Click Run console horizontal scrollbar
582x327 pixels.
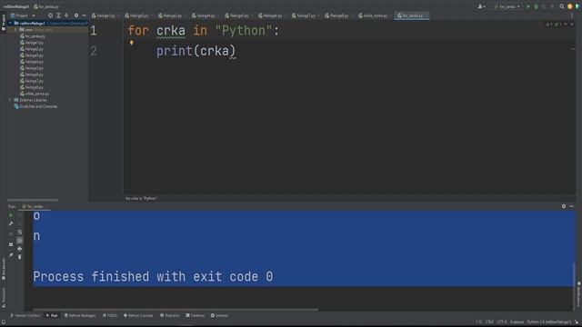[176, 309]
